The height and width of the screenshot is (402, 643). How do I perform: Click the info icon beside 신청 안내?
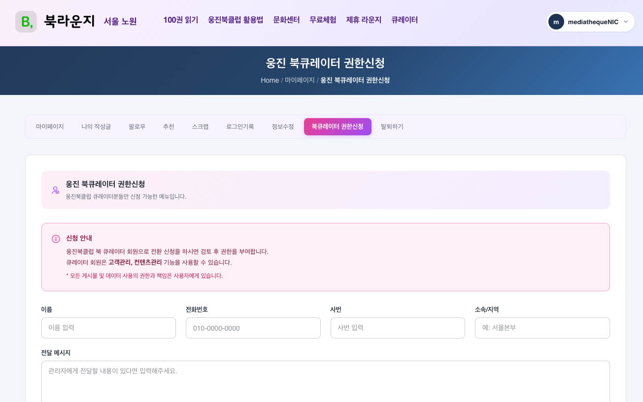(x=56, y=239)
